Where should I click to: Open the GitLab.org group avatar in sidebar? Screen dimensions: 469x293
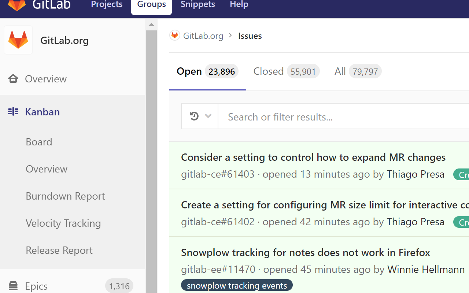click(18, 40)
